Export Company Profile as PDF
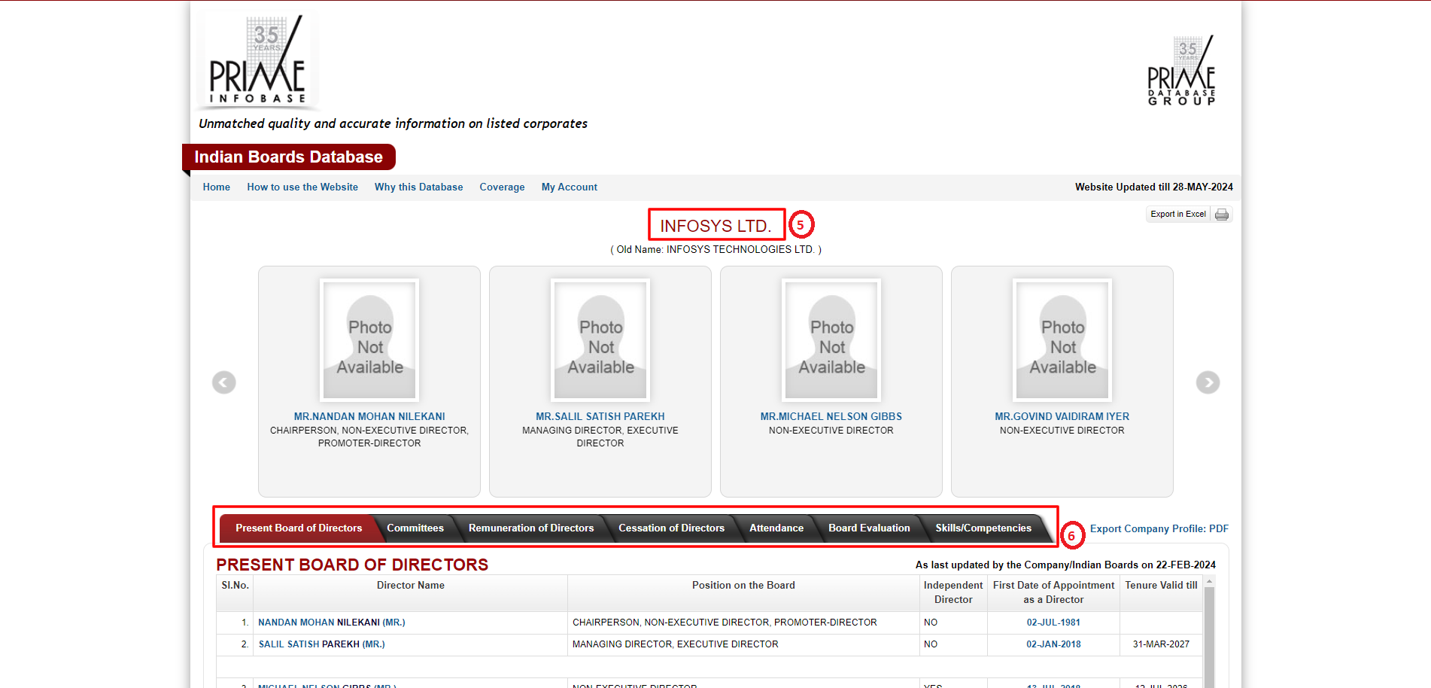The image size is (1431, 688). click(x=1159, y=529)
